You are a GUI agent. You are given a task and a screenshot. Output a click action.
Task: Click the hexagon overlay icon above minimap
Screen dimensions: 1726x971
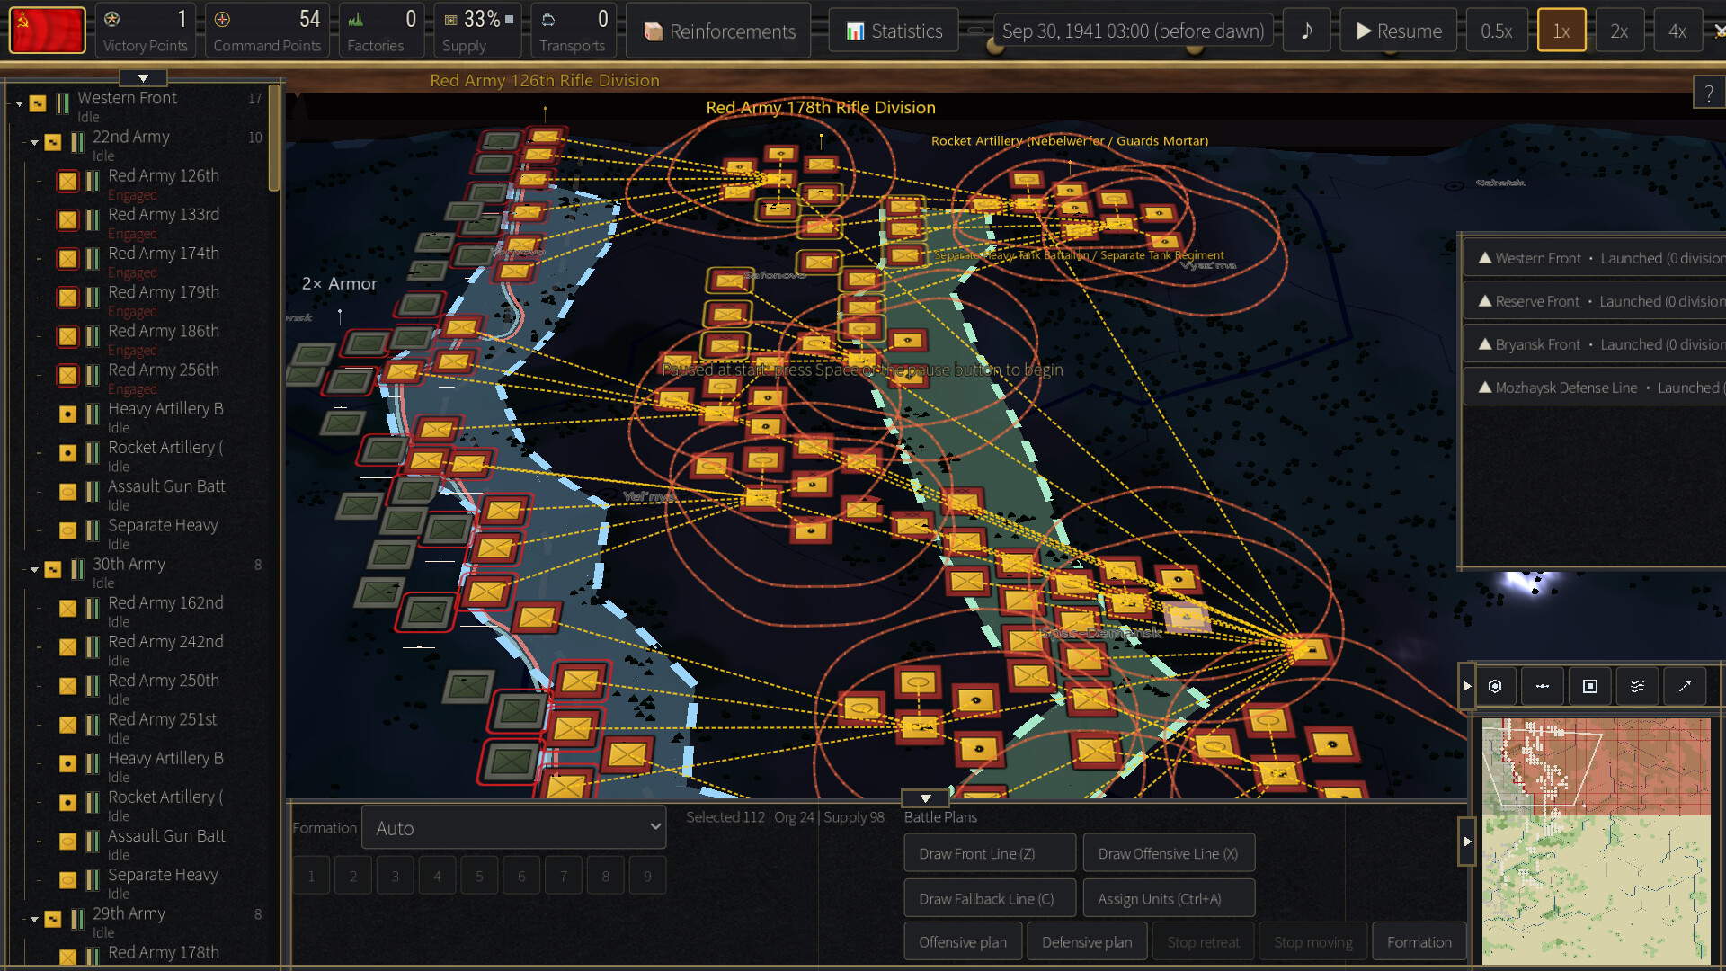[1495, 686]
